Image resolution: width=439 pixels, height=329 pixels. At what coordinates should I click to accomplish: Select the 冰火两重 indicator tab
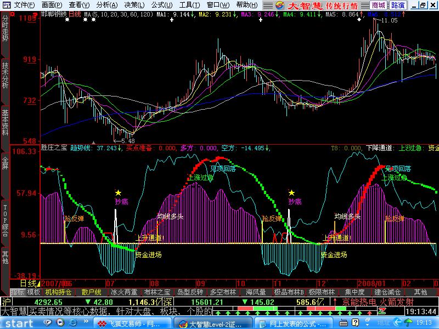[125, 292]
